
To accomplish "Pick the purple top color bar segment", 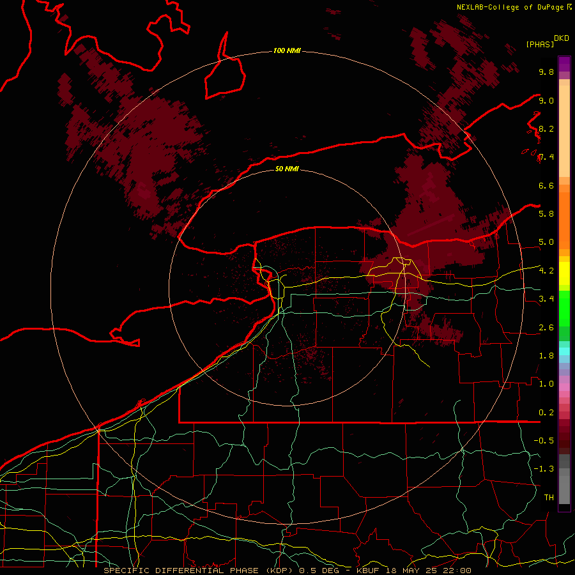I will coord(564,64).
